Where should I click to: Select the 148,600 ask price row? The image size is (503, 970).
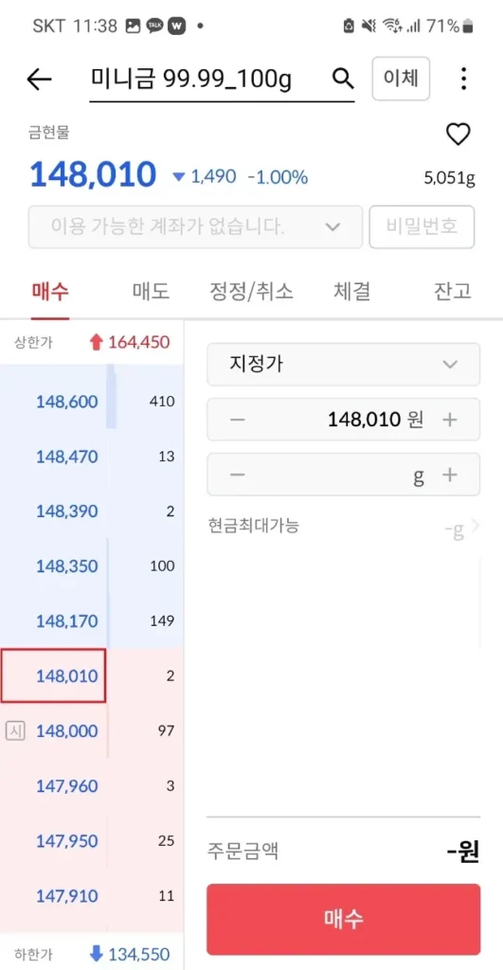tap(92, 402)
